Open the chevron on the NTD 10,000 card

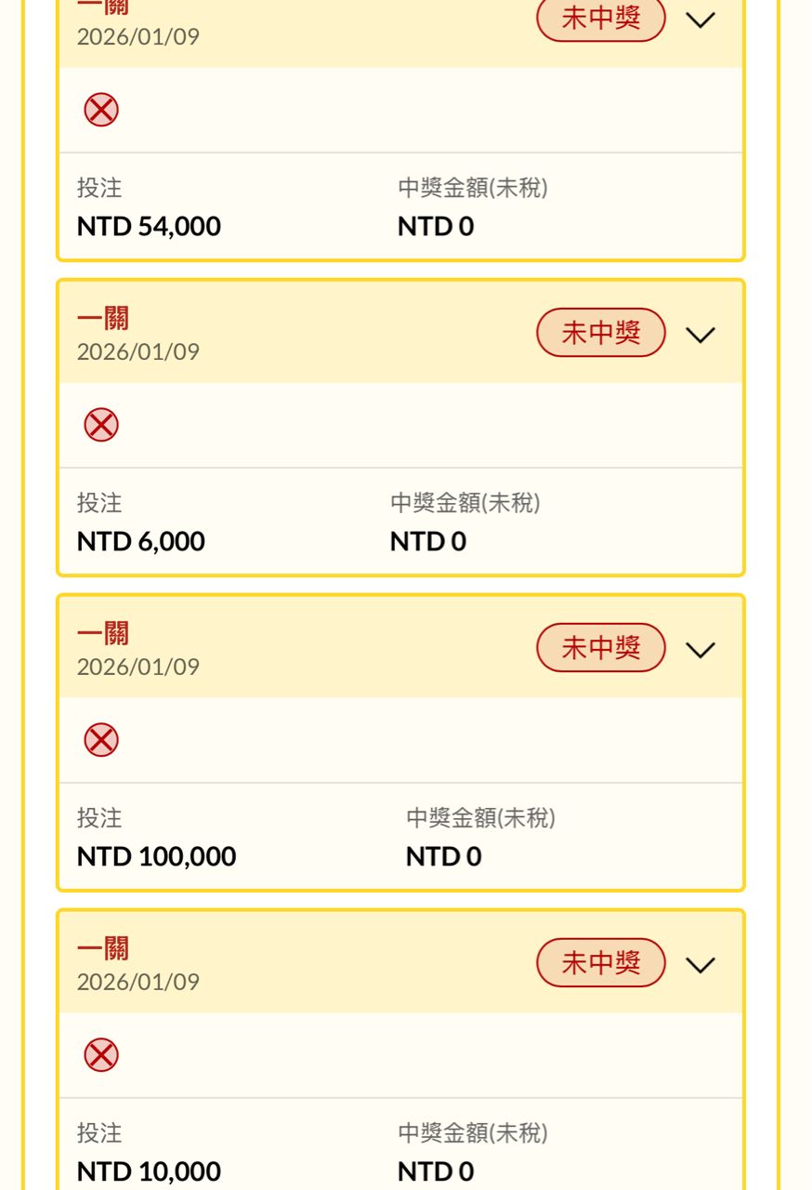tap(701, 965)
